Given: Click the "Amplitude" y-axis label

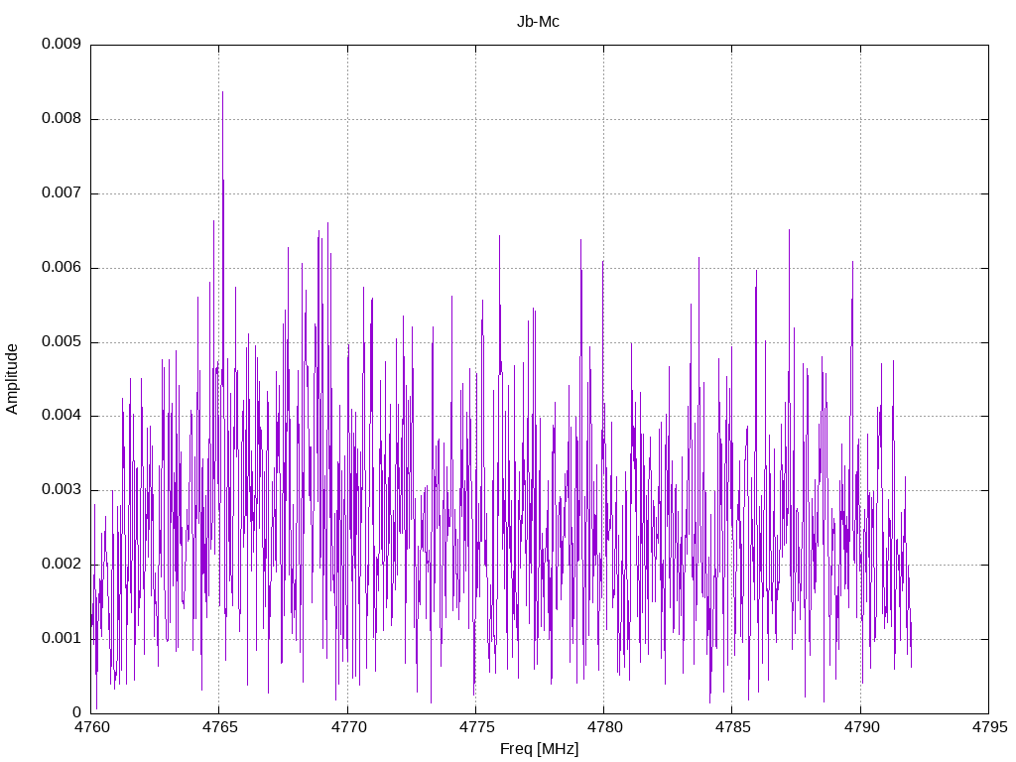Looking at the screenshot, I should [x=12, y=379].
